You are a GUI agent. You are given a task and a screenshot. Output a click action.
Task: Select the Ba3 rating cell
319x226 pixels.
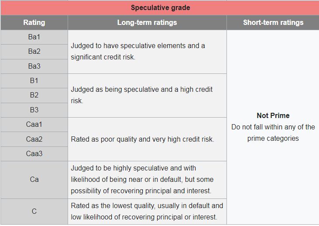[34, 66]
